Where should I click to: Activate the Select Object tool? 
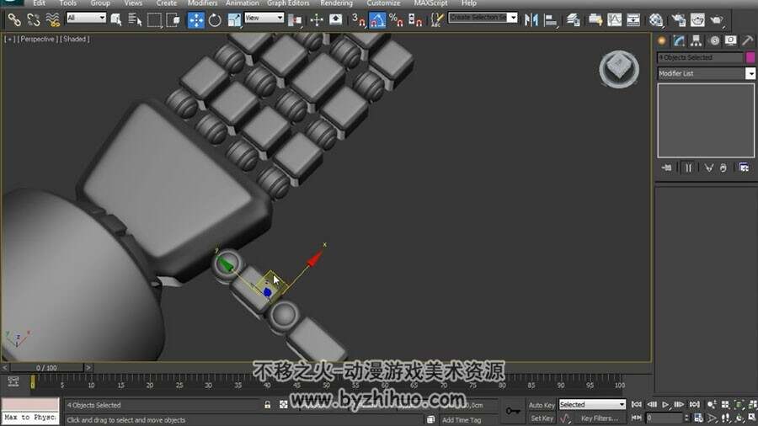pos(116,20)
